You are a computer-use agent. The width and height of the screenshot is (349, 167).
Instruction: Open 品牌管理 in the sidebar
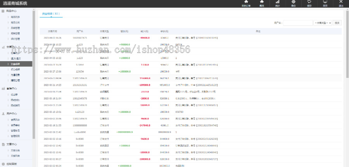pos(15,28)
